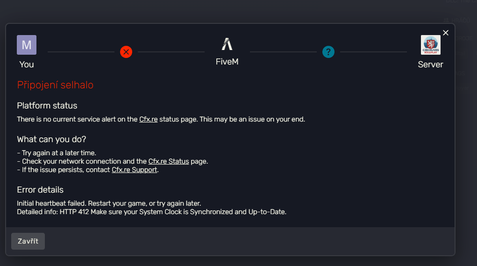Click the red "Připojení selhalo" heading

[55, 85]
